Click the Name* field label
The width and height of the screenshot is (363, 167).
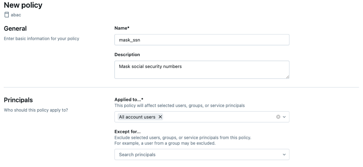click(x=122, y=27)
